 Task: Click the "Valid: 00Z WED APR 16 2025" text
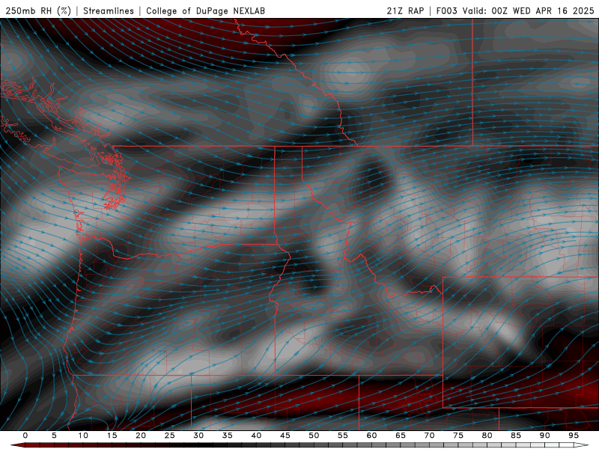click(529, 10)
